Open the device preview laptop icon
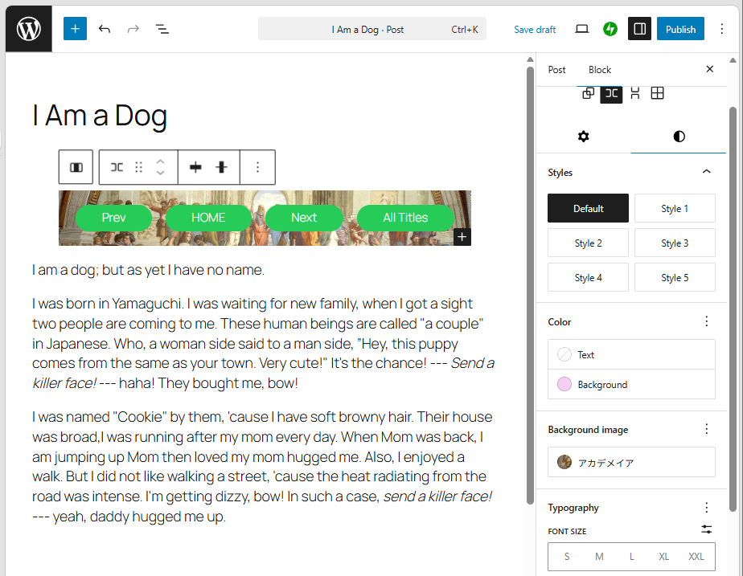 pyautogui.click(x=582, y=29)
